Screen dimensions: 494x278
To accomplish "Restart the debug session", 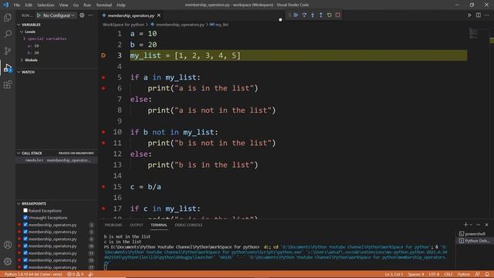I will click(330, 15).
